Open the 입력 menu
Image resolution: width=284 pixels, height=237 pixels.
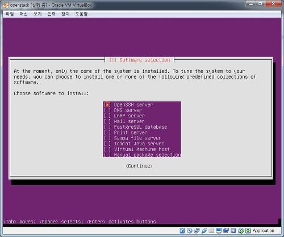(52, 14)
